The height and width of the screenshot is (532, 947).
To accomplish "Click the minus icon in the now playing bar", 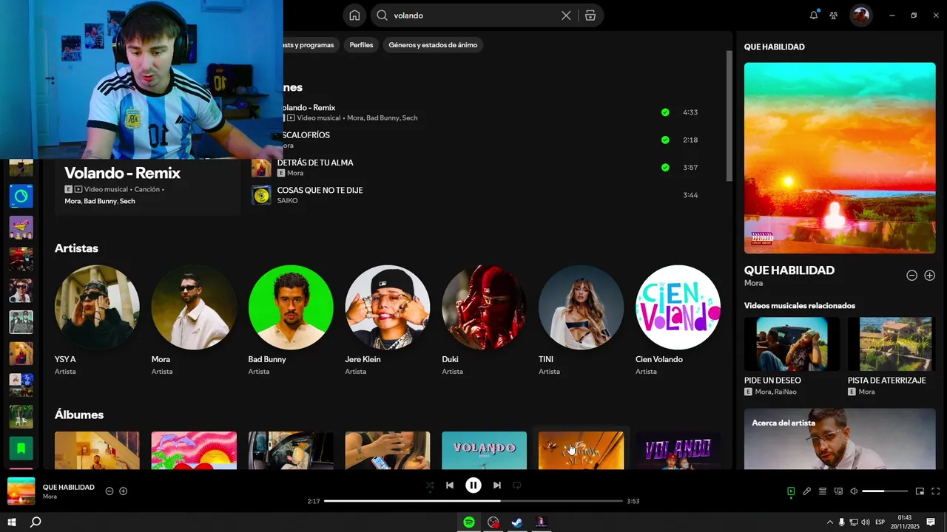I will click(109, 491).
